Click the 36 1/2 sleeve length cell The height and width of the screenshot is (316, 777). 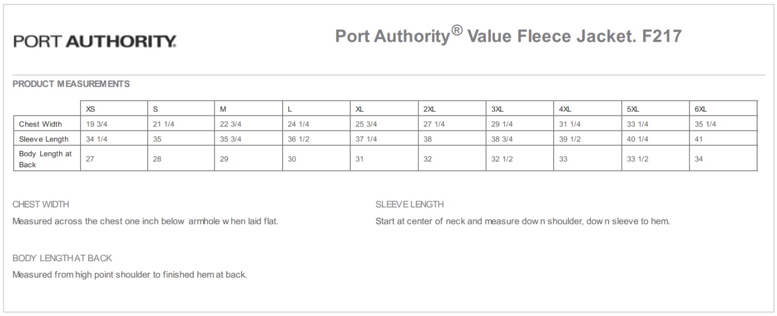[x=298, y=139]
